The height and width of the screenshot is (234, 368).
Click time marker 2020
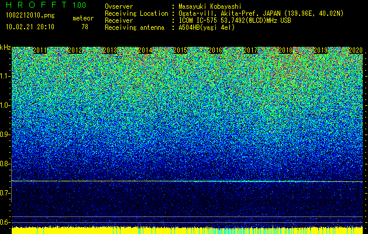click(356, 50)
